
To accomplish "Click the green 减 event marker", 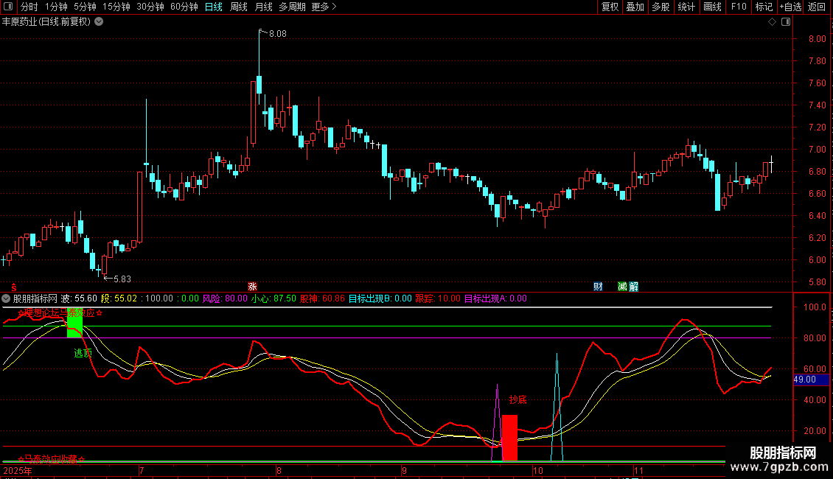I will point(623,286).
